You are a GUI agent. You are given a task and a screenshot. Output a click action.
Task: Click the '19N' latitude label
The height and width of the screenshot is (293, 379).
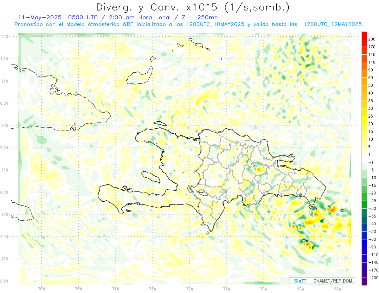click(5, 170)
